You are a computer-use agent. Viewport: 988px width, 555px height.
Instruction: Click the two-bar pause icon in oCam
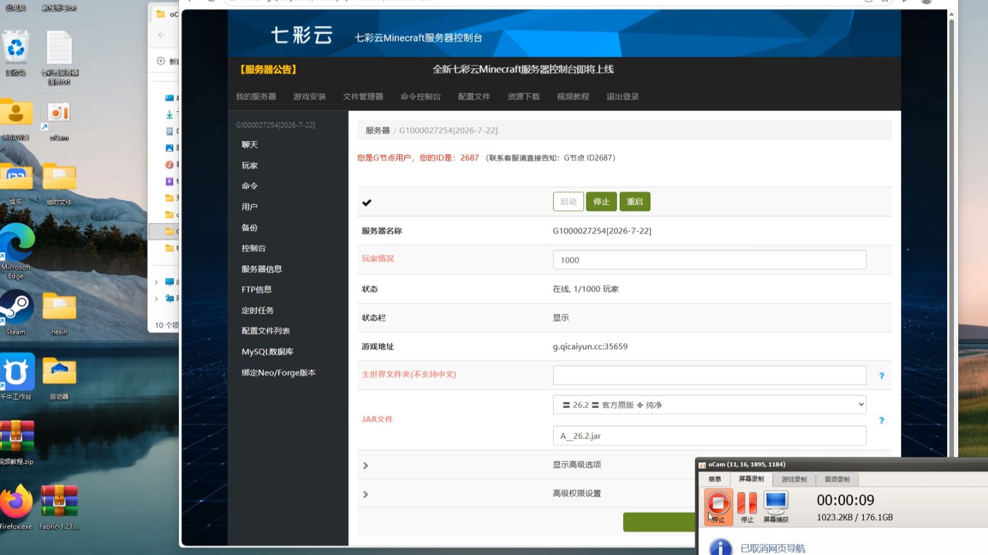tap(746, 503)
